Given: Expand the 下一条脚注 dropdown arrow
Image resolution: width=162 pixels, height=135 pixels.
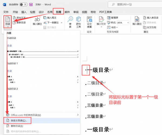Looking at the screenshot, I should tap(62, 22).
